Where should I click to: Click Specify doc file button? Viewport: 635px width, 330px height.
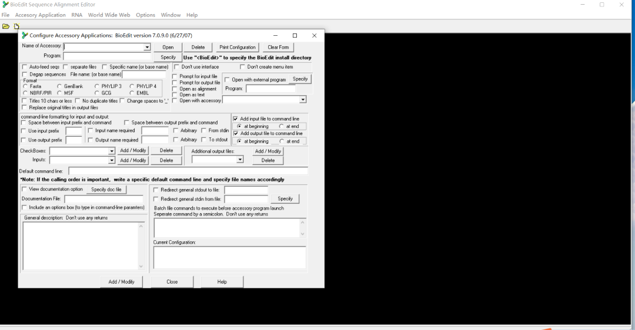point(106,189)
